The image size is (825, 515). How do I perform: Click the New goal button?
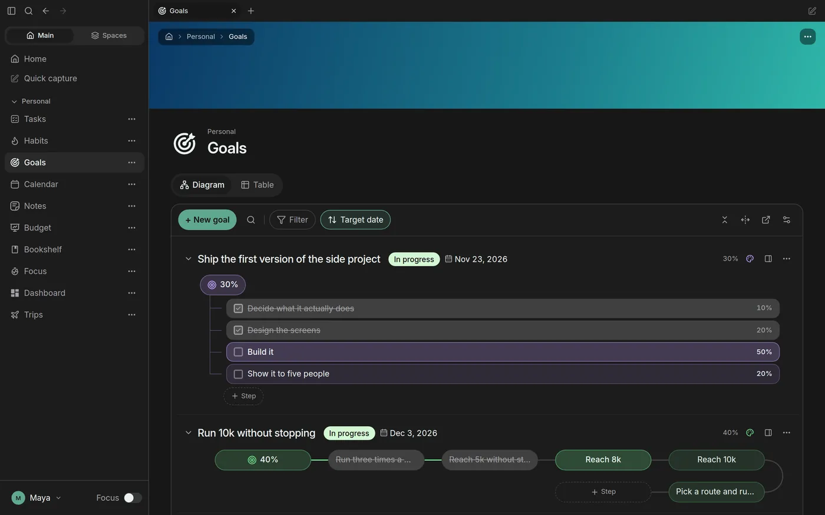point(207,220)
